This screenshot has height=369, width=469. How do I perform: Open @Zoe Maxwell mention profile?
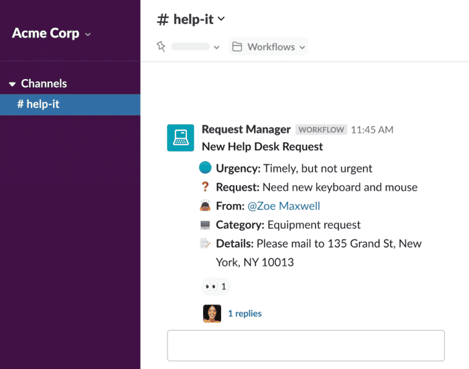point(283,206)
